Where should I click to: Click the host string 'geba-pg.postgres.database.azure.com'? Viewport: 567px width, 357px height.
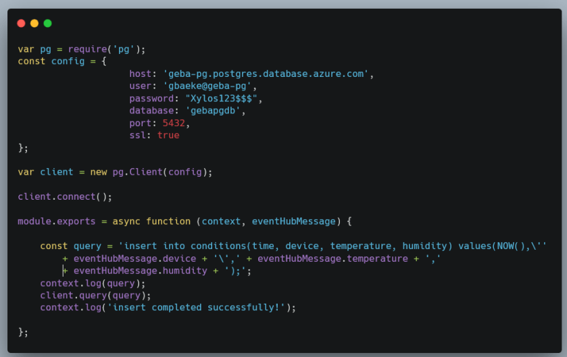(x=266, y=74)
